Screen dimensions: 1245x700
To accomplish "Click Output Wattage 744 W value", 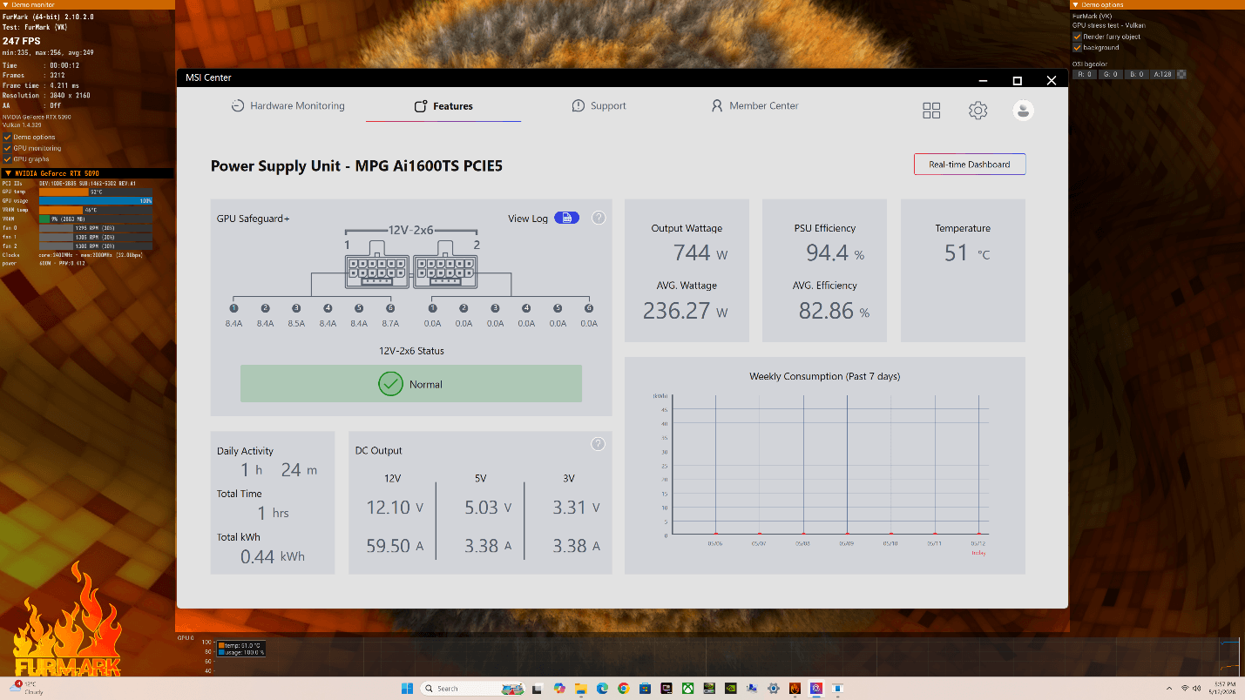I will pyautogui.click(x=700, y=253).
